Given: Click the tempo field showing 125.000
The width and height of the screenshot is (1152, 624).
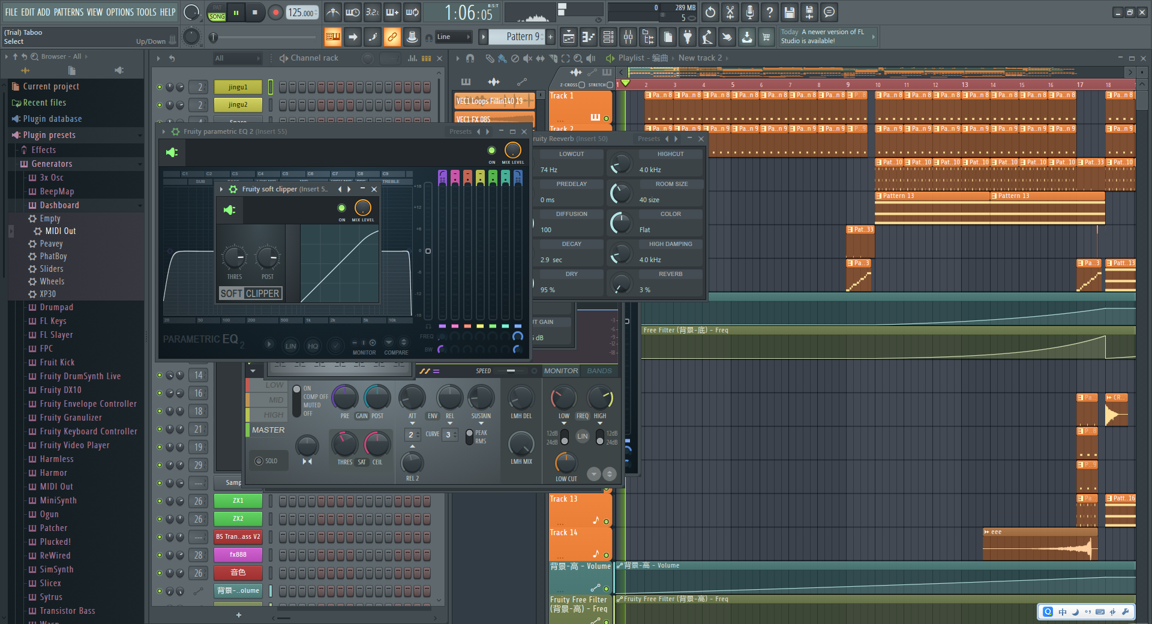Looking at the screenshot, I should point(302,13).
